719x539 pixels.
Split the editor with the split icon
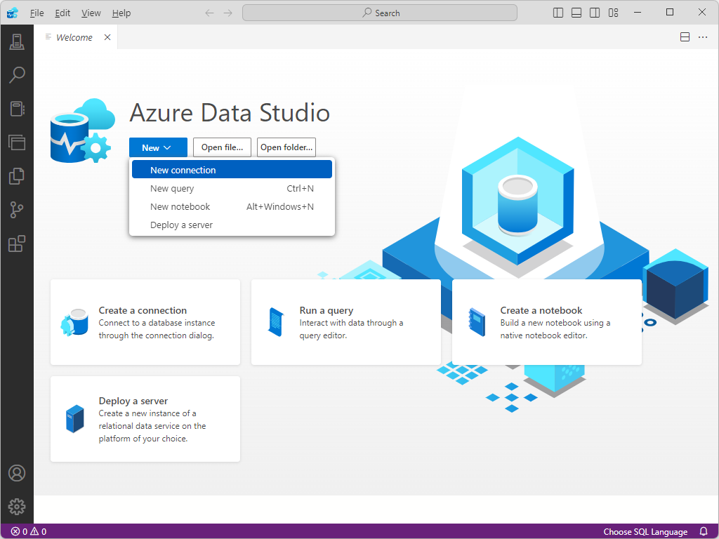click(x=685, y=37)
